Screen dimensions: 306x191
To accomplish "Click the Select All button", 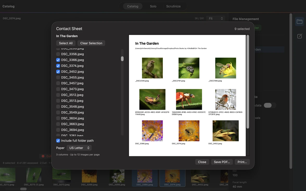I will [66, 43].
